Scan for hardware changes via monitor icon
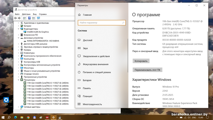 [38, 18]
